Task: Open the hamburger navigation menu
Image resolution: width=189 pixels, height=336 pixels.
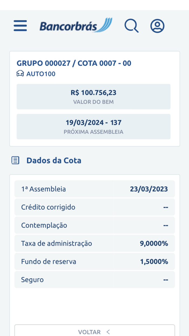Action: tap(20, 26)
